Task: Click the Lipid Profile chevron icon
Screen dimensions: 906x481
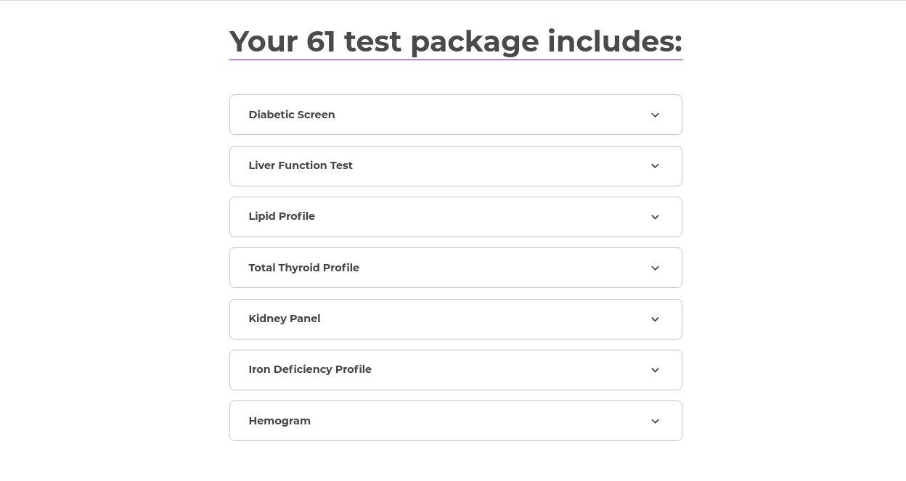Action: point(655,217)
